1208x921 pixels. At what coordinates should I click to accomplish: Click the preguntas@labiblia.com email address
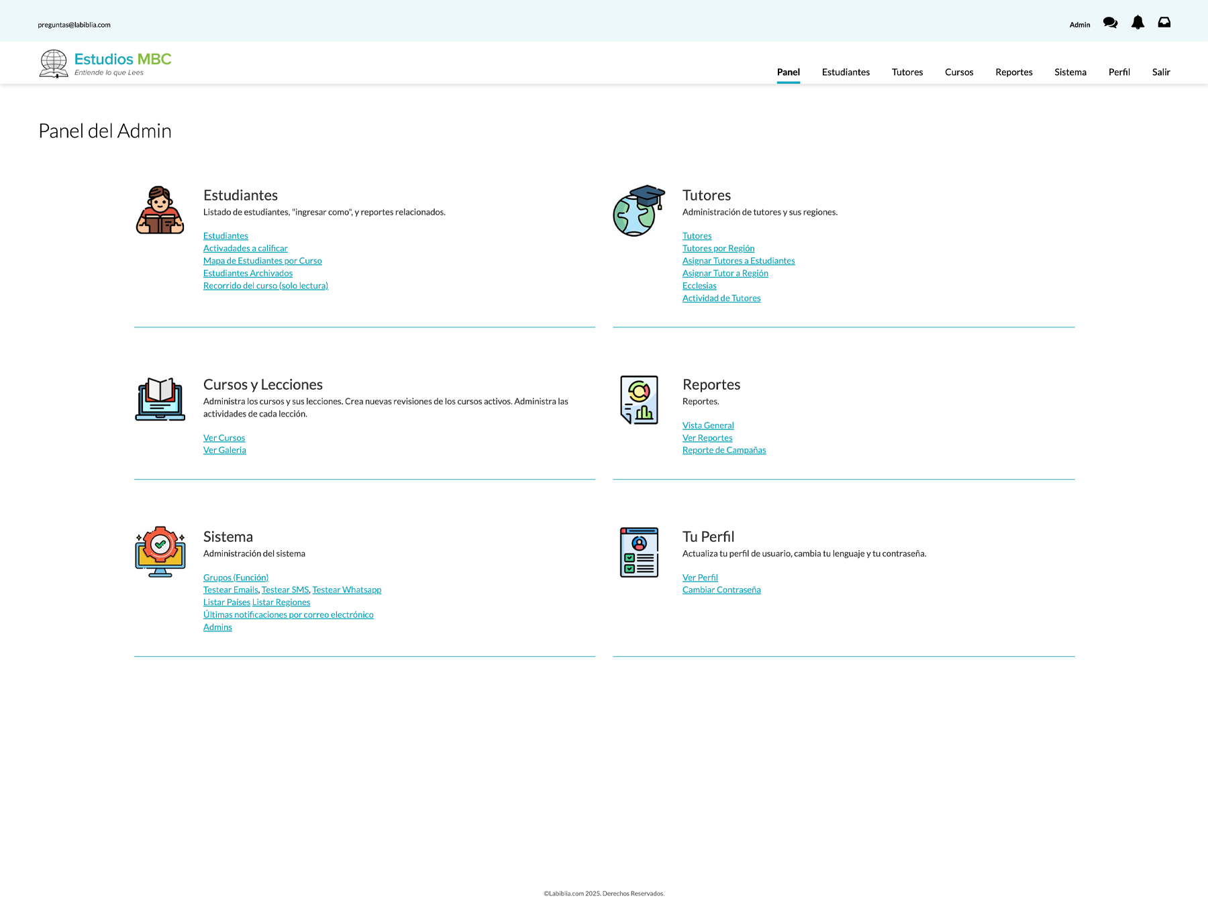tap(74, 24)
